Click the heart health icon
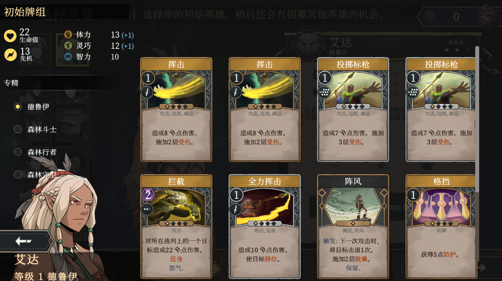 10,36
